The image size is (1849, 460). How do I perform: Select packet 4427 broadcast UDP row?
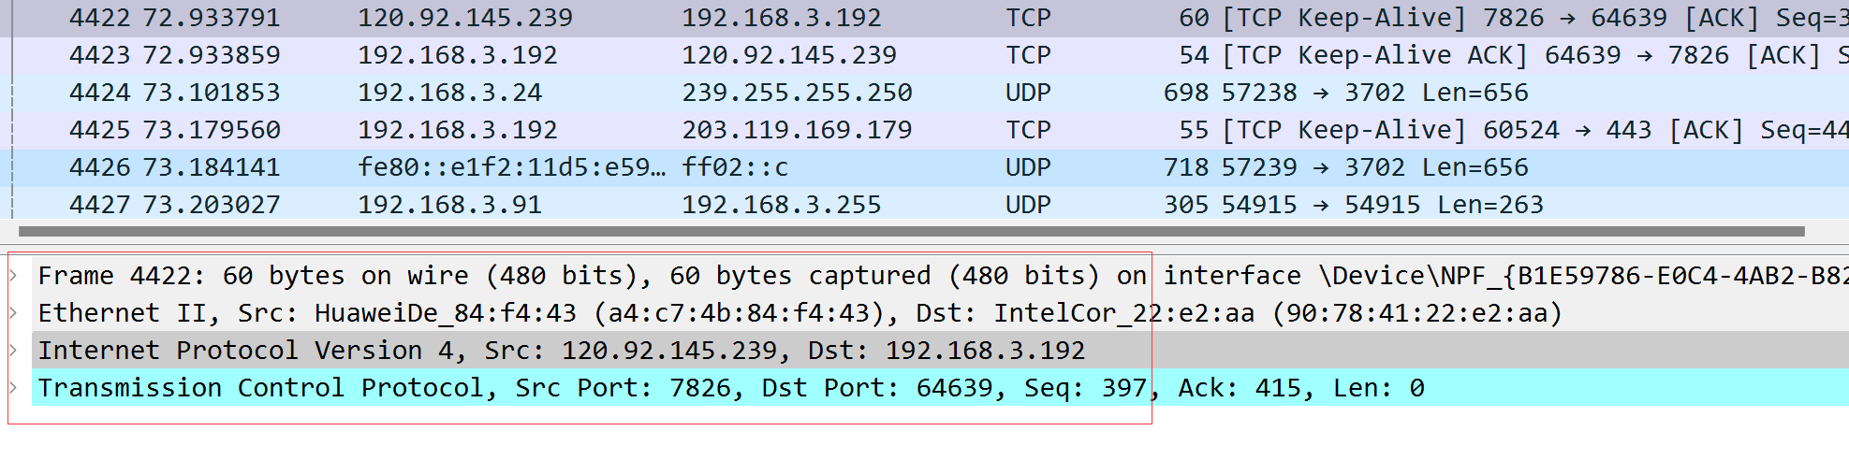click(924, 205)
